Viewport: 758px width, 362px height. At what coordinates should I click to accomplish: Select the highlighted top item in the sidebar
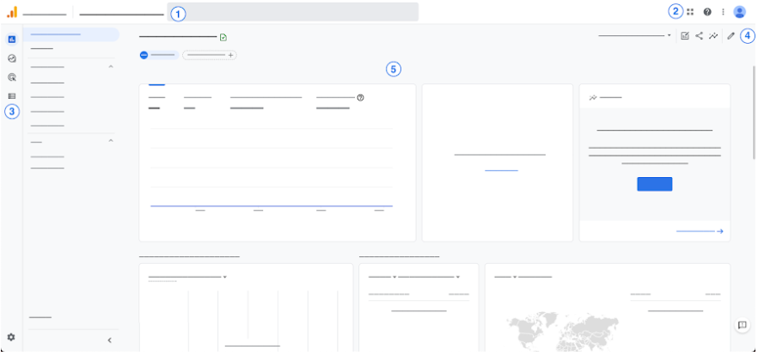coord(71,34)
